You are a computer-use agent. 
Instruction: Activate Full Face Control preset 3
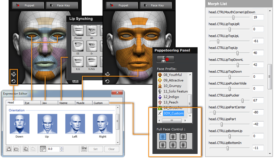click(x=183, y=137)
